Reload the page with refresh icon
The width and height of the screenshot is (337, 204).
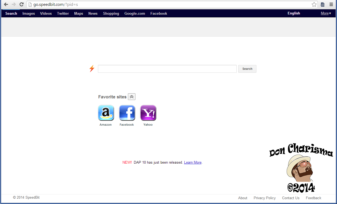(x=22, y=5)
